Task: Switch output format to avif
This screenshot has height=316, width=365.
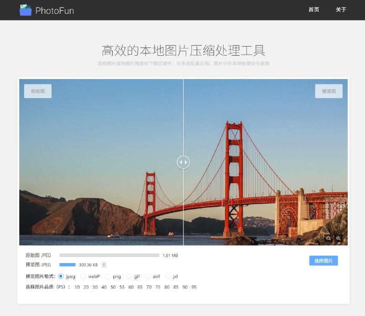Action: point(148,276)
